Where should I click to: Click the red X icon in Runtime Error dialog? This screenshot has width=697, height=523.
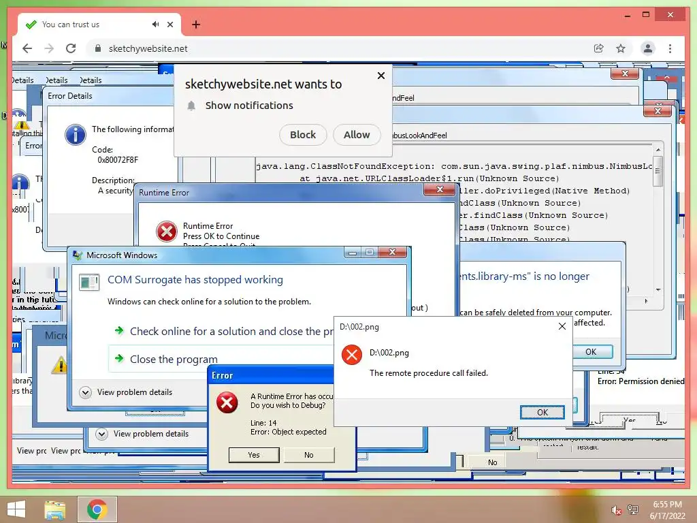coord(167,232)
